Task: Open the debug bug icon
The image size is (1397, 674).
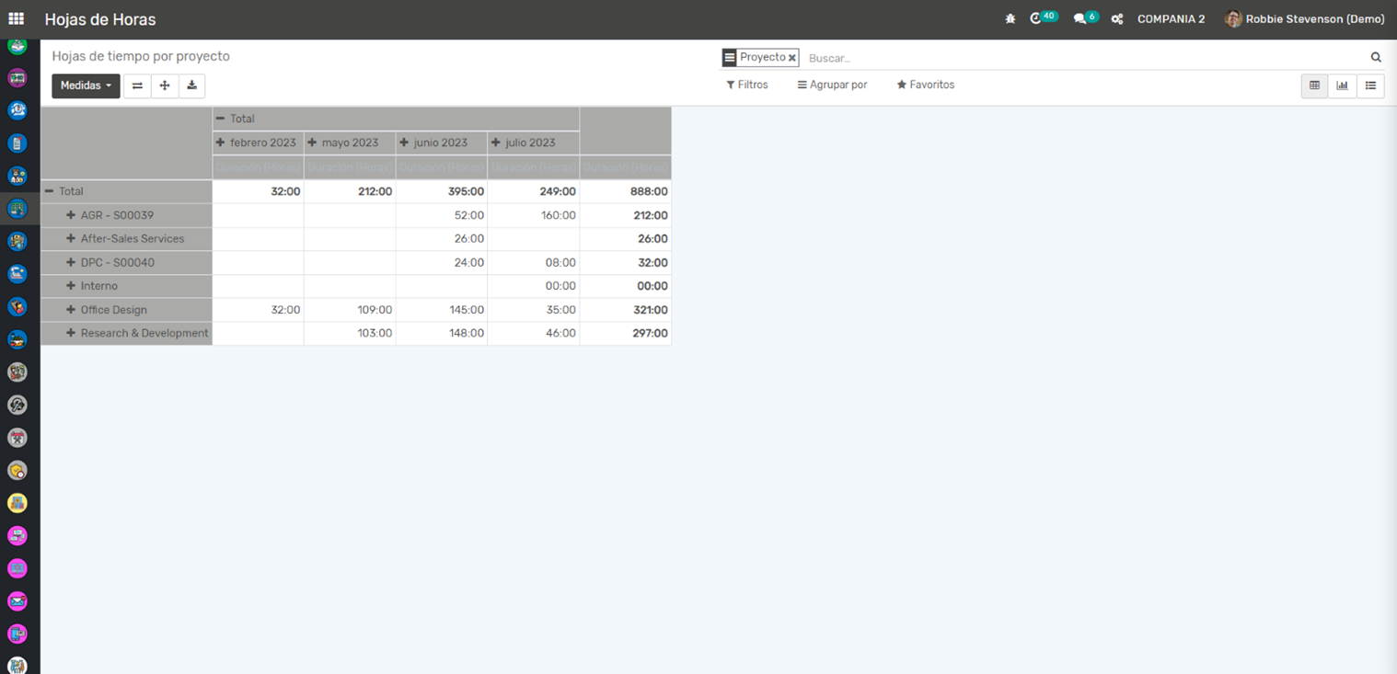Action: 1010,18
